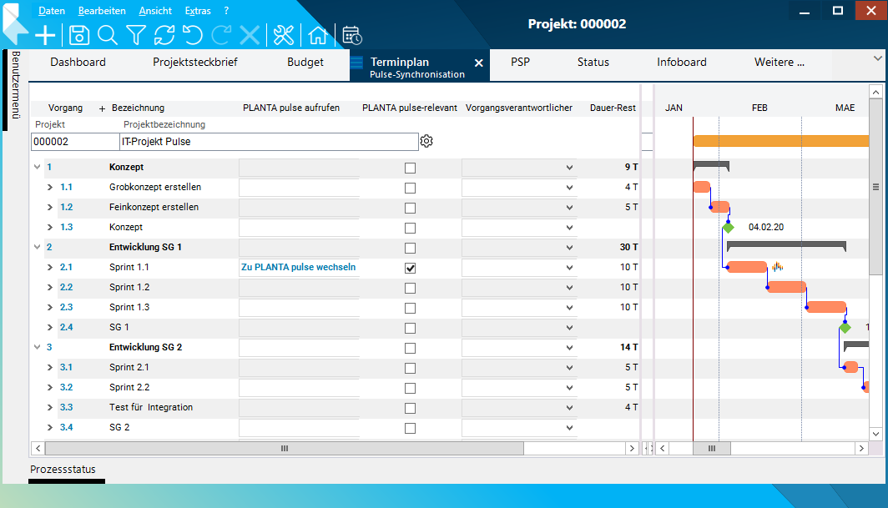Click the Zu PLANTA pulse wechseln link

tap(298, 268)
